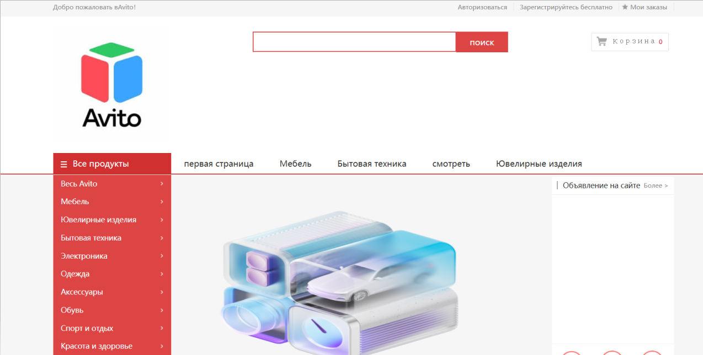Open the shopping cart icon
The image size is (703, 355).
(601, 41)
